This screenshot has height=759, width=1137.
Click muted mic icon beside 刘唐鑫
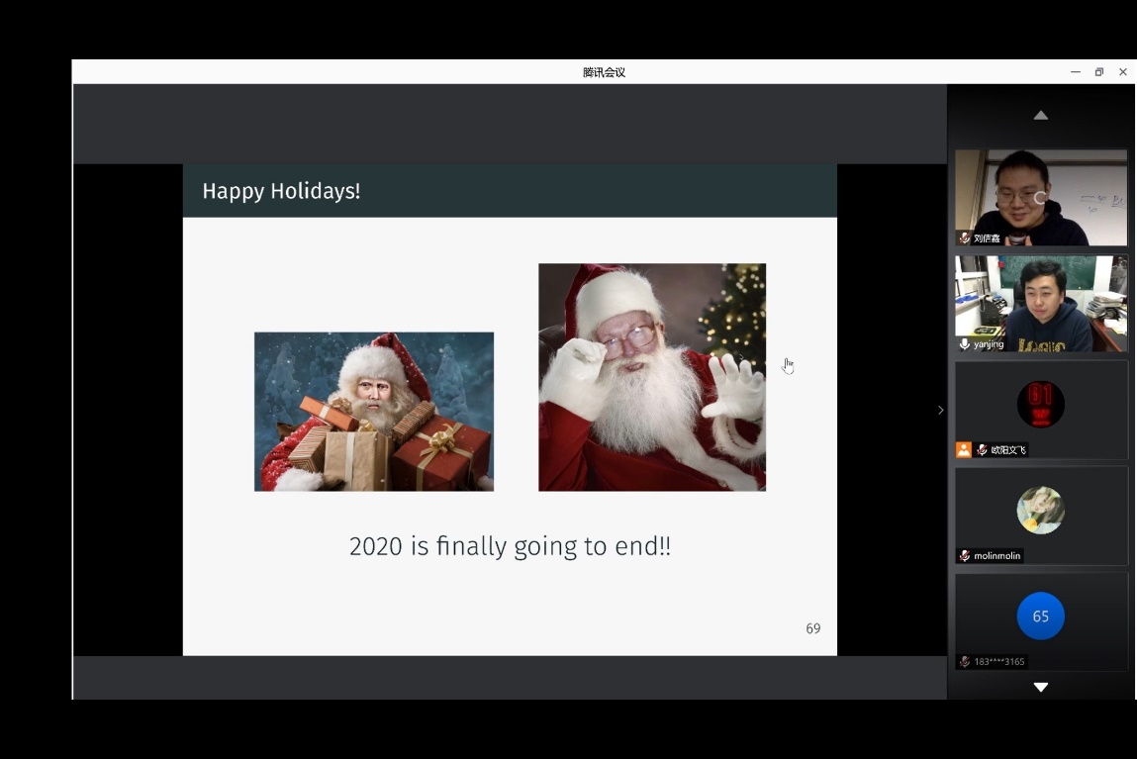(x=965, y=238)
